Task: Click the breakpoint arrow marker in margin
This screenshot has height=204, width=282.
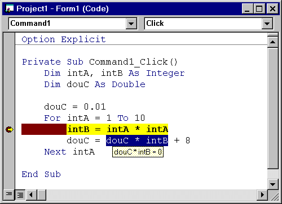Action: point(10,129)
